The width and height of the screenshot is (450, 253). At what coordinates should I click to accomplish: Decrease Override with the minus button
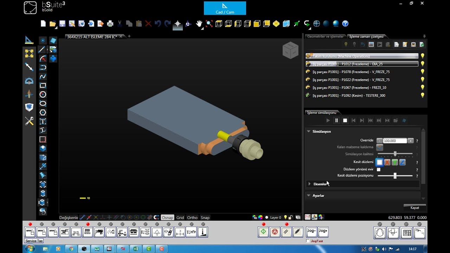379,141
